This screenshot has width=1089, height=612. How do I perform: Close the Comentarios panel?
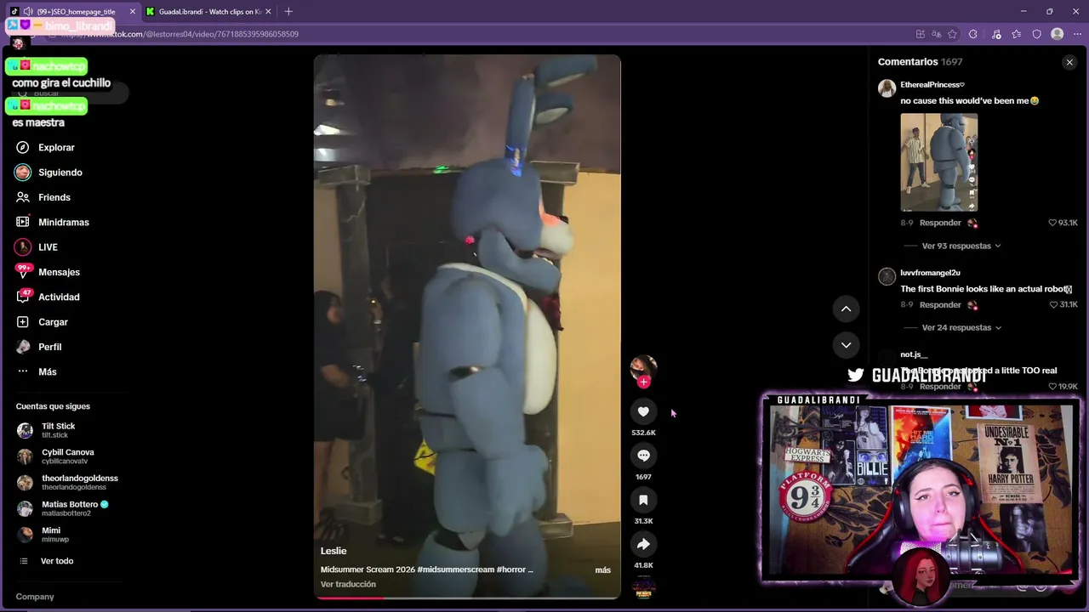click(x=1069, y=62)
